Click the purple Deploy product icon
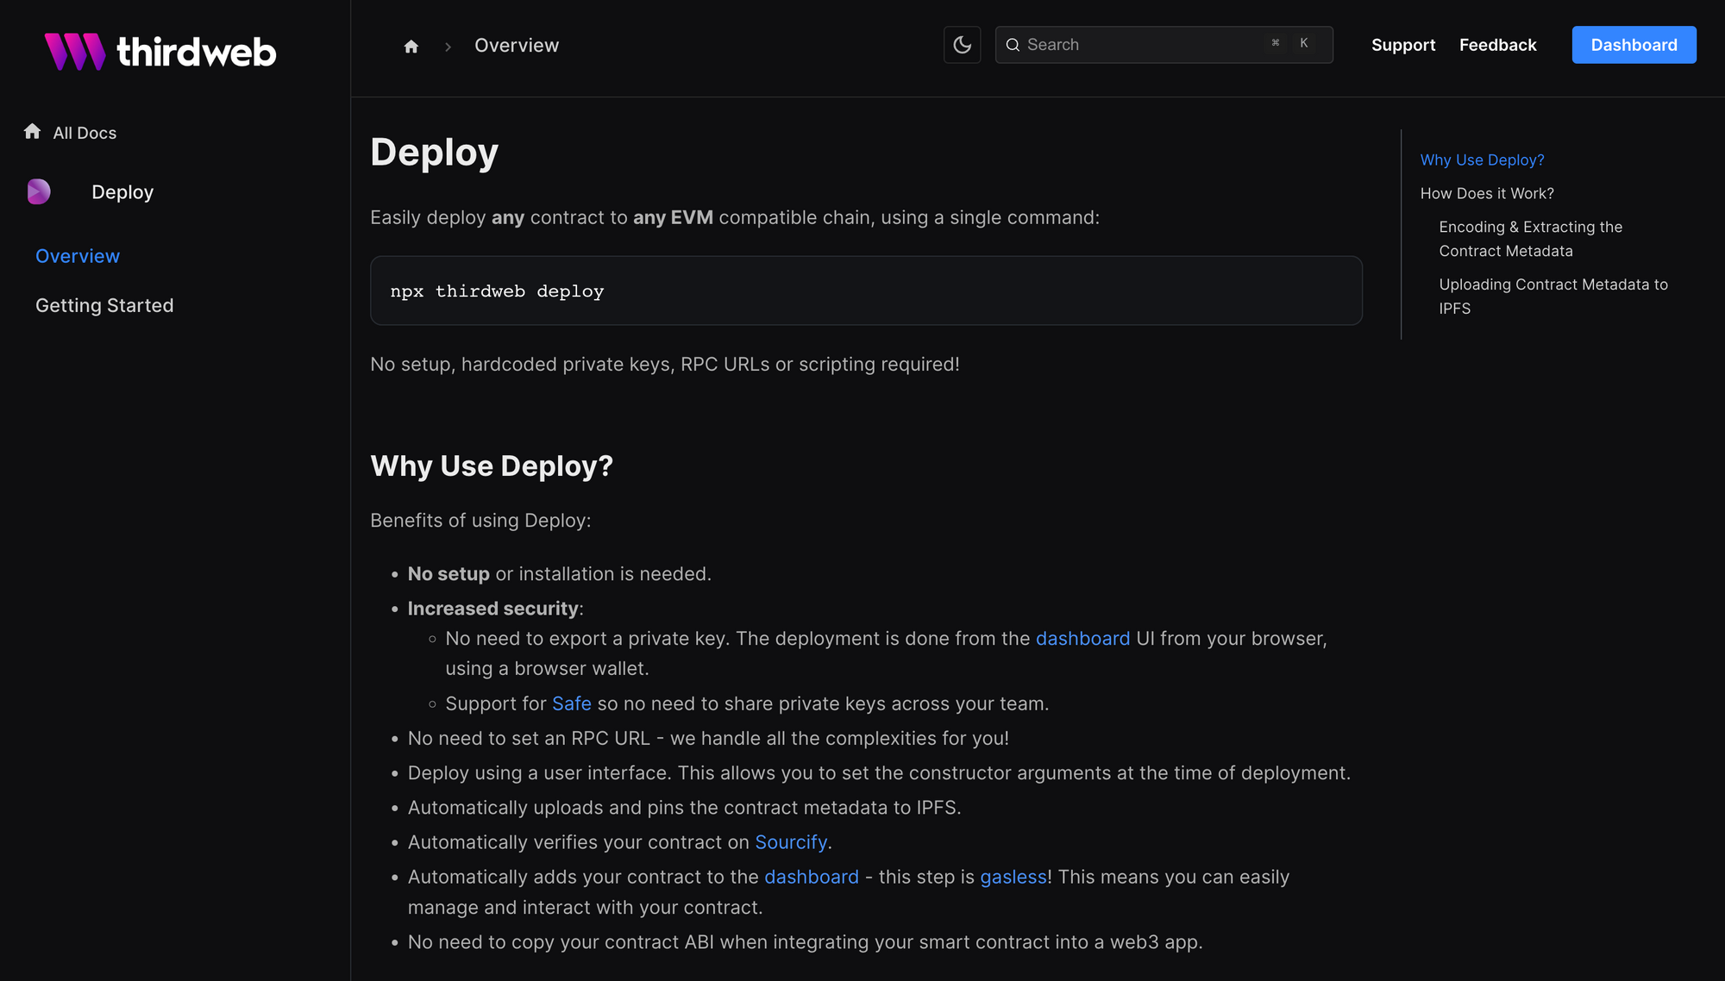Viewport: 1725px width, 981px height. pyautogui.click(x=39, y=191)
